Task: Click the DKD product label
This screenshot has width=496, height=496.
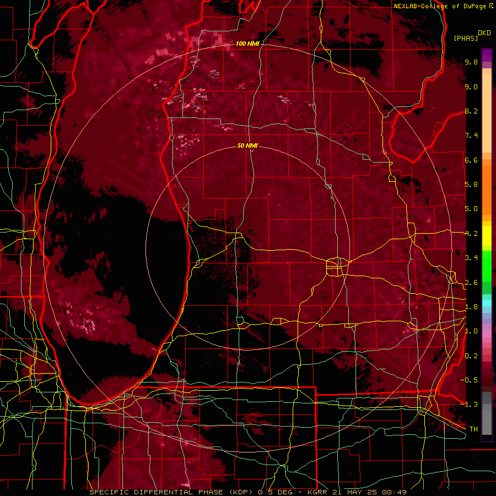Action: 484,33
